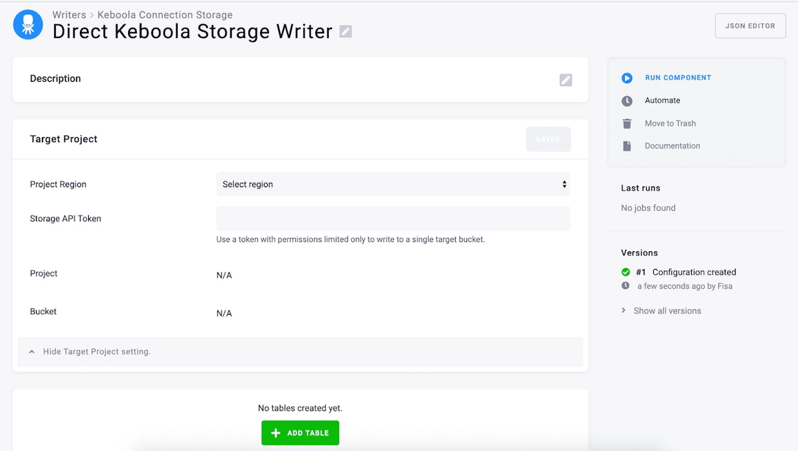
Task: Open the Writers breadcrumb link
Action: pos(70,15)
